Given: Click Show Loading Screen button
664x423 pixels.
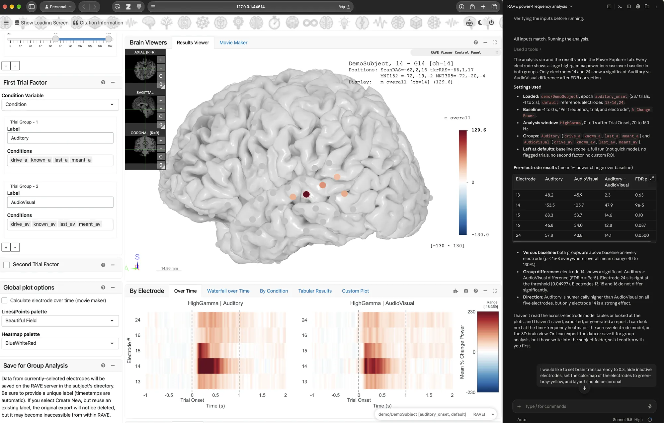Looking at the screenshot, I should pos(41,23).
